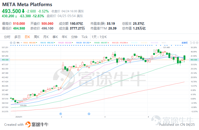Click the 339.650 low price label

coord(23,106)
